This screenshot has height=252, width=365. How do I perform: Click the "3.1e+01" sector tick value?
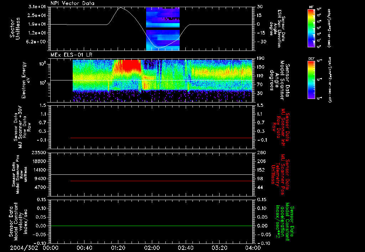point(37,6)
